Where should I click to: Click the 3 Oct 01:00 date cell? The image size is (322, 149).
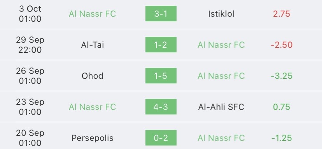click(x=30, y=14)
